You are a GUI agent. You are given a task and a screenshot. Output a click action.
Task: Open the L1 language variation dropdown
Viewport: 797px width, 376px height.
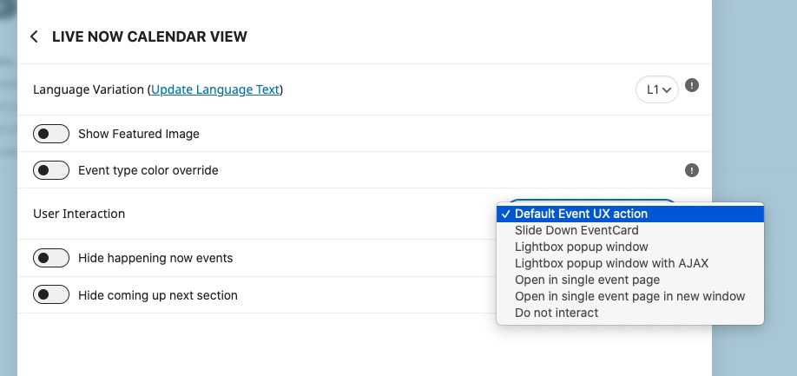tap(656, 89)
